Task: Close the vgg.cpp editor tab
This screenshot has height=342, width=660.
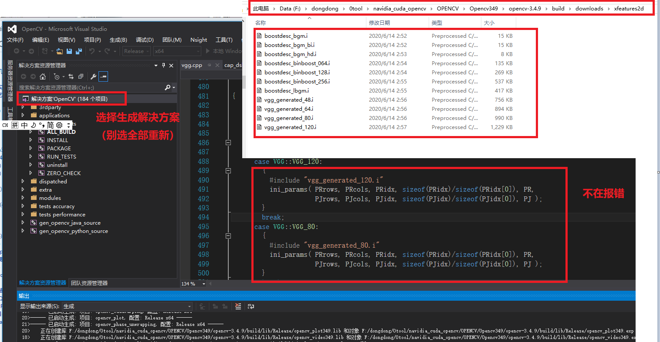Action: [218, 65]
